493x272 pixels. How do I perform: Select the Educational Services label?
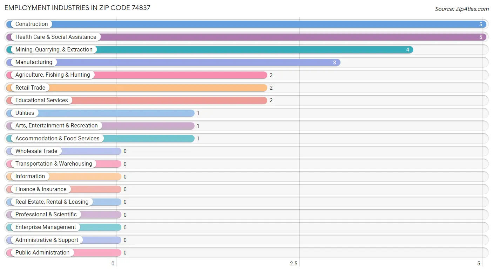pos(42,100)
